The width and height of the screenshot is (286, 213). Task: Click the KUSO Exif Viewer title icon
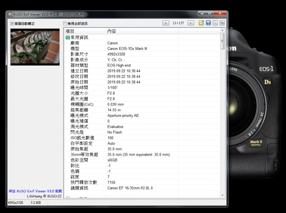(x=10, y=14)
